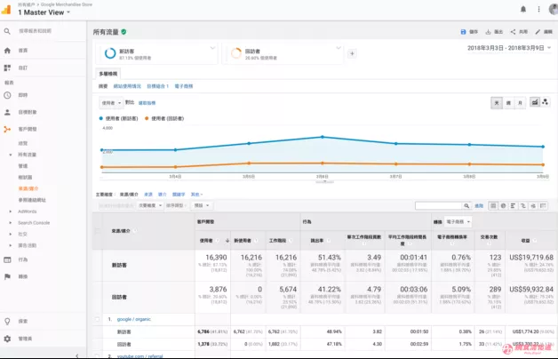
Task: Select the pie chart percentage view icon
Action: (503, 205)
